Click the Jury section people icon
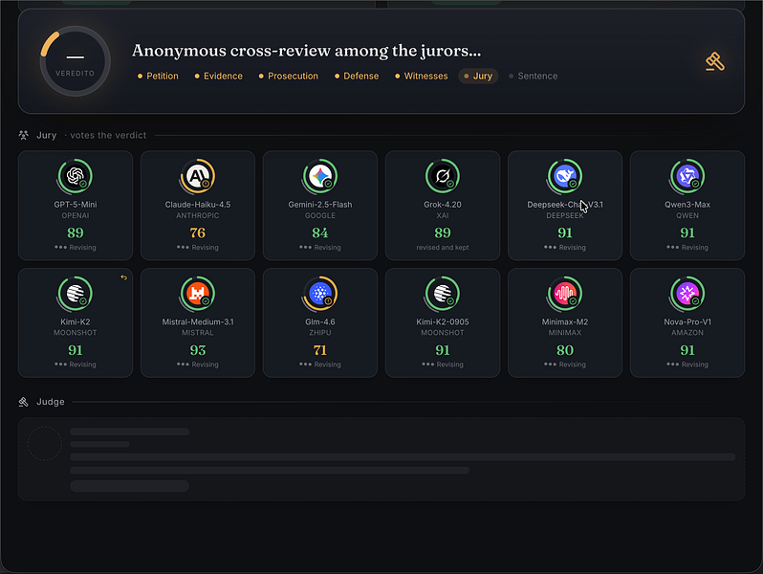The width and height of the screenshot is (763, 574). [23, 135]
